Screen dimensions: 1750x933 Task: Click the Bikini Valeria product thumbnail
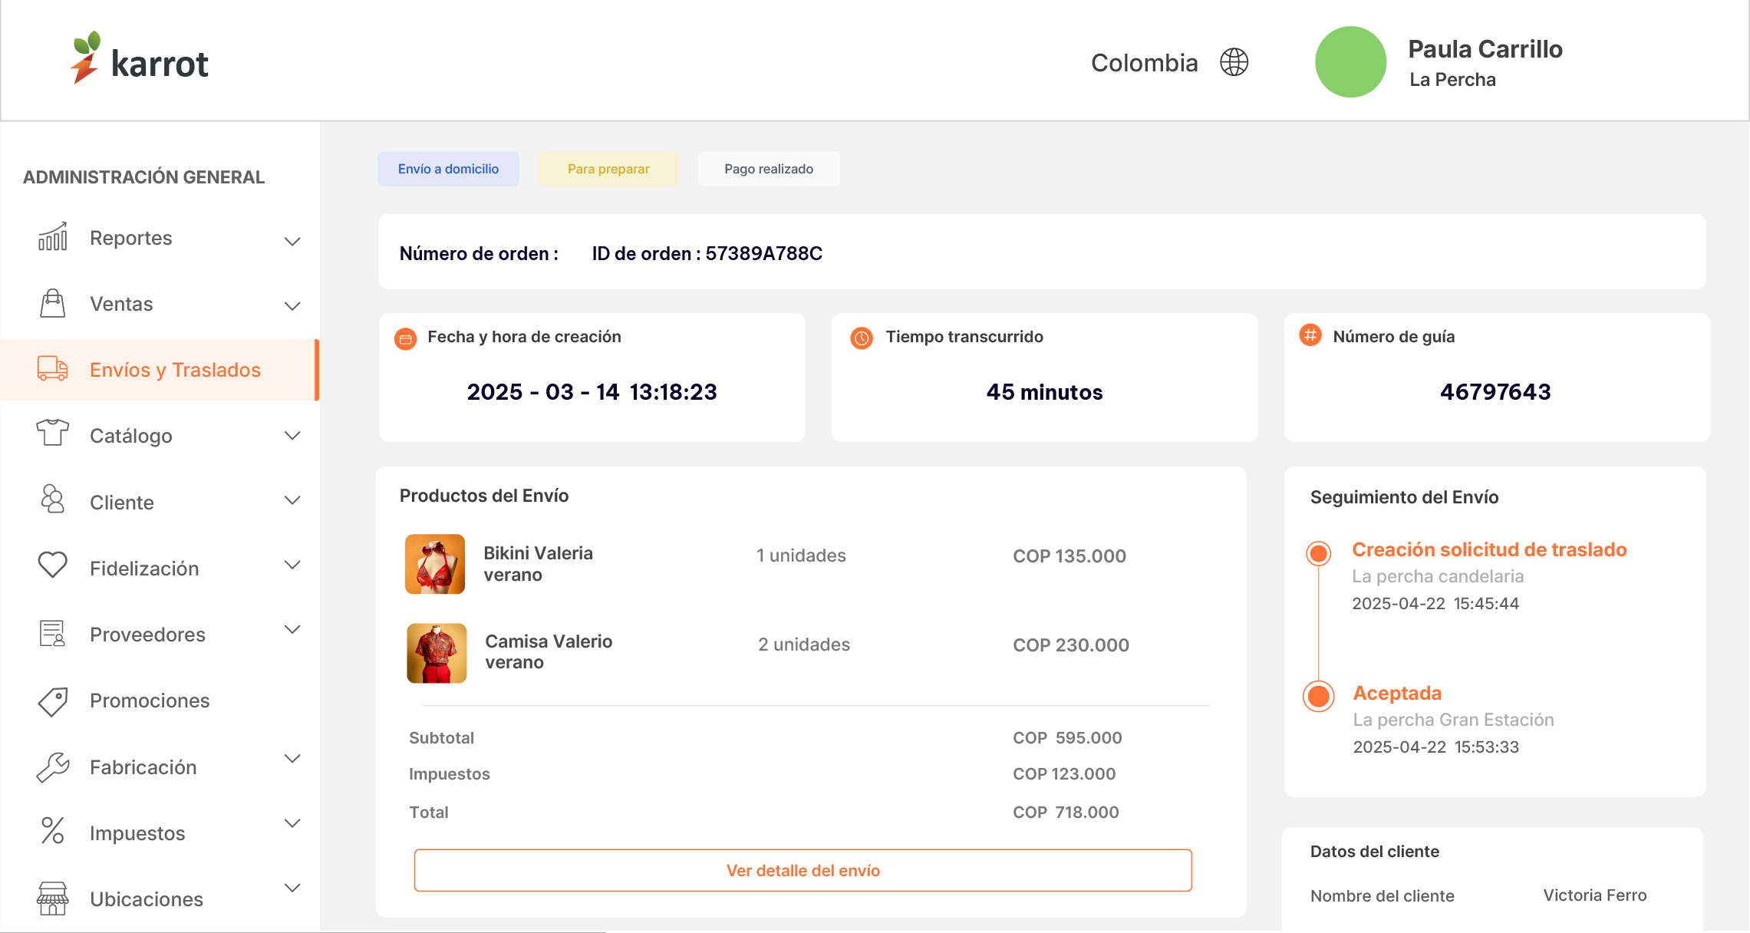tap(435, 564)
